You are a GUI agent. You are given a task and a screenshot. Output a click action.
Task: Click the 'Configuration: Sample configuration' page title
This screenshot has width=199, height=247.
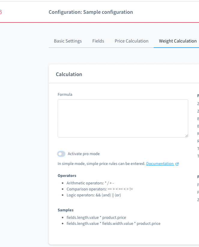click(91, 12)
